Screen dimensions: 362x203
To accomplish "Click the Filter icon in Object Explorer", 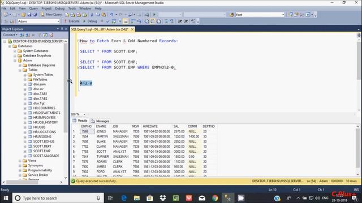I will coord(39,35).
